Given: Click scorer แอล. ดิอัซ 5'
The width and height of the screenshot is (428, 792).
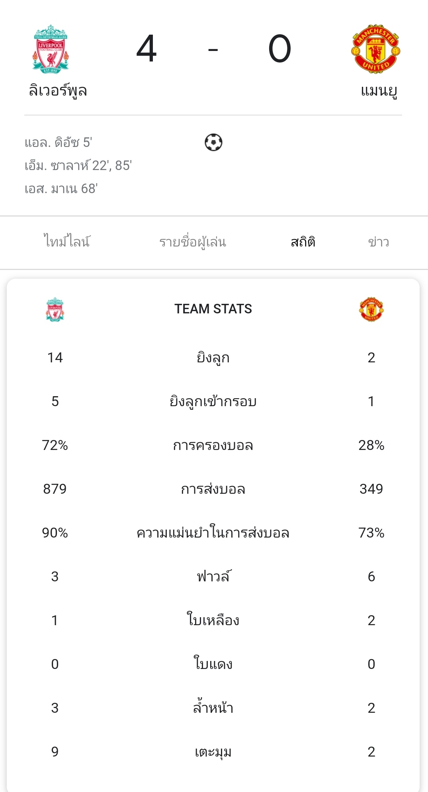Looking at the screenshot, I should (59, 142).
